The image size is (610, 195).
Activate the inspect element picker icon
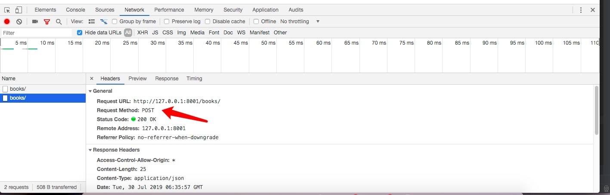(7, 10)
